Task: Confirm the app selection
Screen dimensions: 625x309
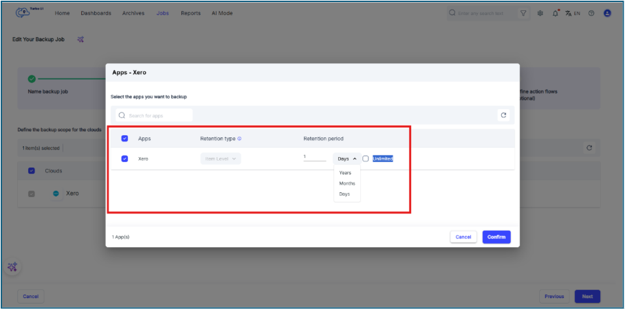Action: pyautogui.click(x=496, y=237)
